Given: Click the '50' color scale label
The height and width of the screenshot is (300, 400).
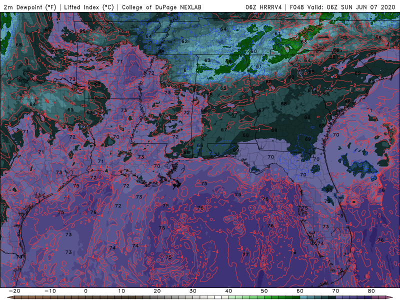Looking at the screenshot, I should (264, 291).
